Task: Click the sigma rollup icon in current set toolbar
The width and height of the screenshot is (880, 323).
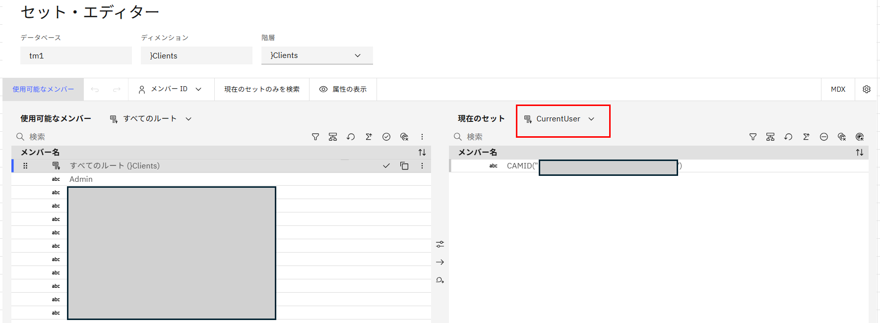Action: [x=806, y=137]
